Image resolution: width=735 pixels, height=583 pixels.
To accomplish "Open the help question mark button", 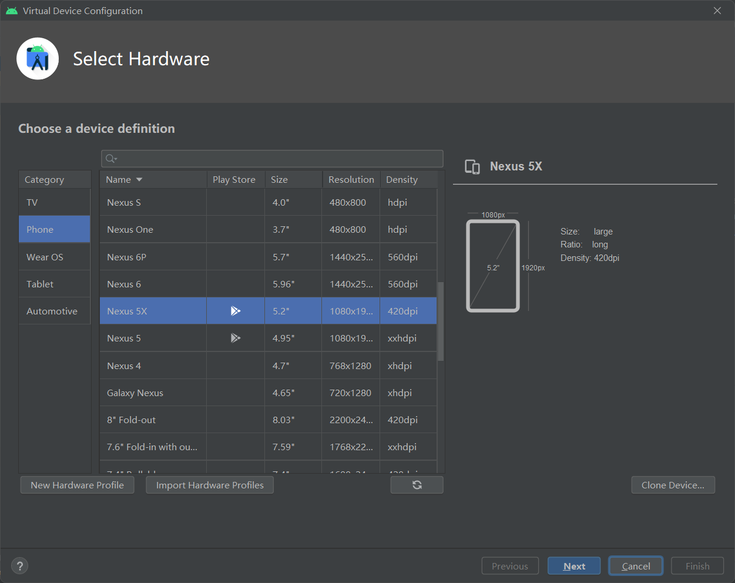I will pos(20,566).
